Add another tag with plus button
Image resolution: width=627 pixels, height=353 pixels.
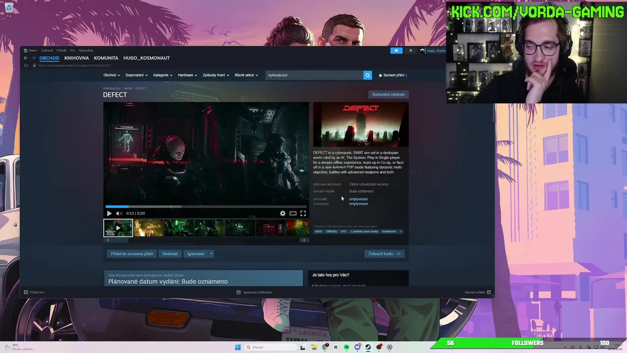pos(401,231)
